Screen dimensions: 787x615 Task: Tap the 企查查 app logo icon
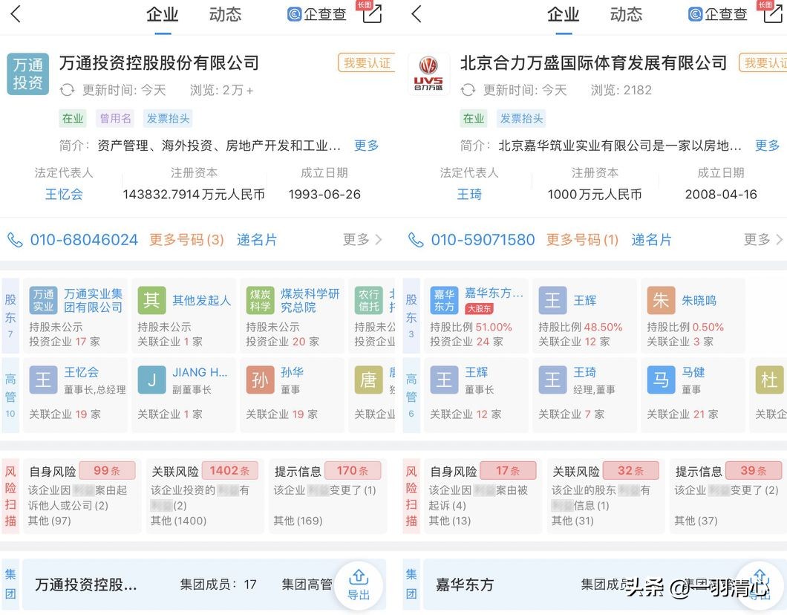294,13
